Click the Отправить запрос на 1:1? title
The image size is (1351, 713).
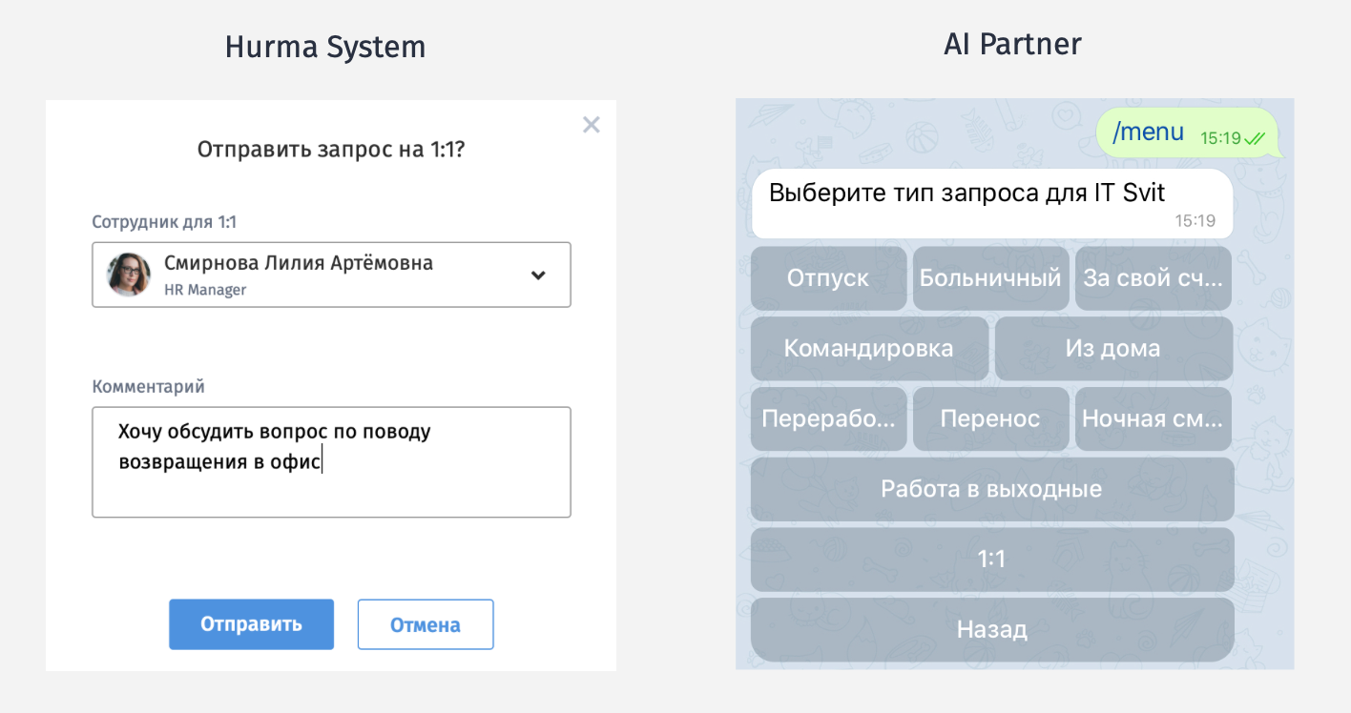[331, 149]
